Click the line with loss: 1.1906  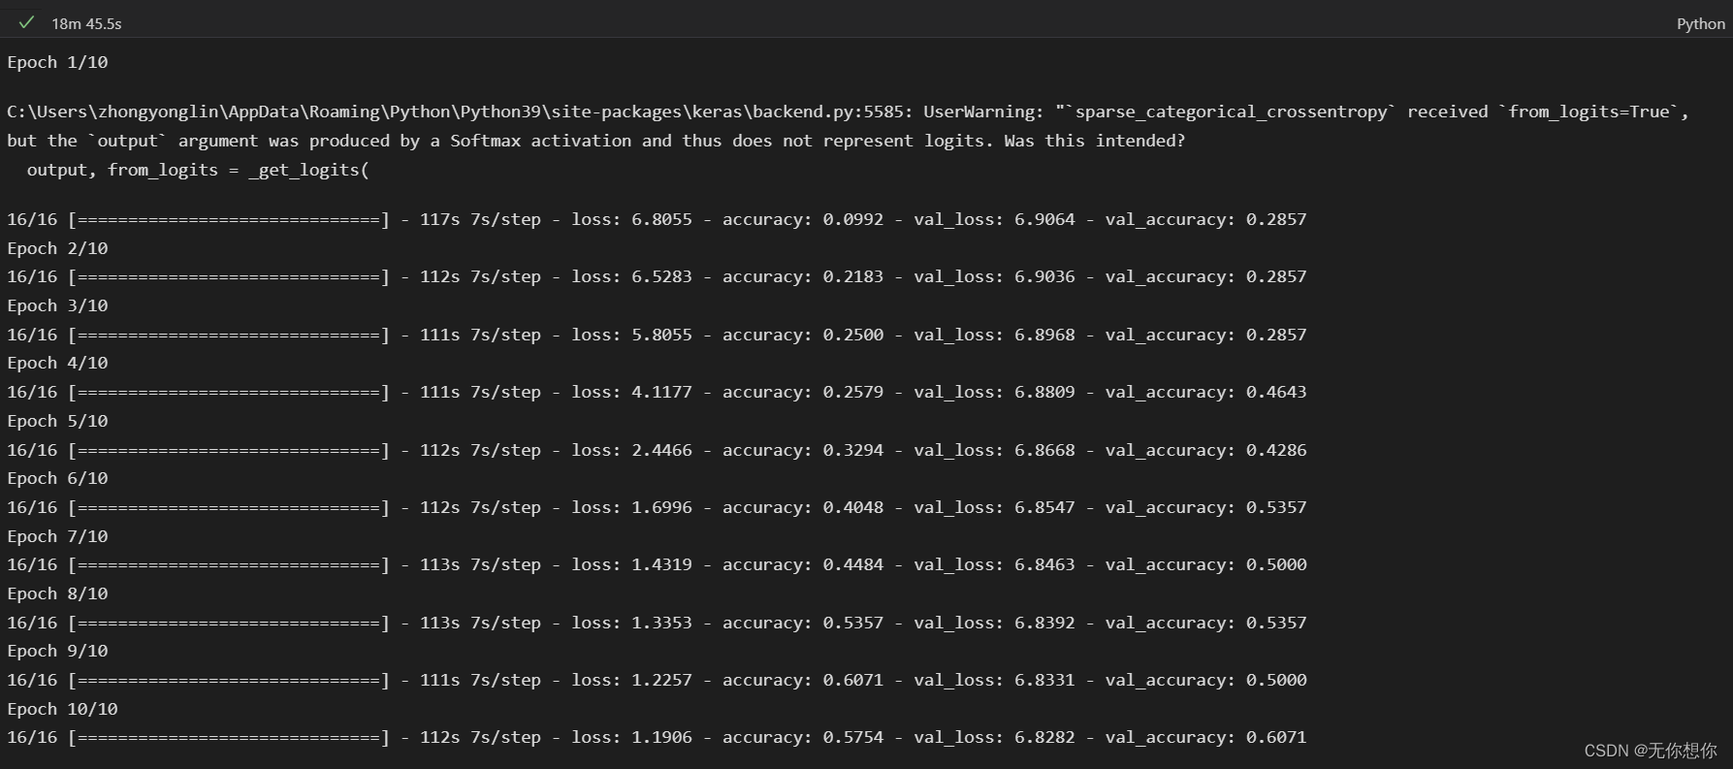pos(657,737)
